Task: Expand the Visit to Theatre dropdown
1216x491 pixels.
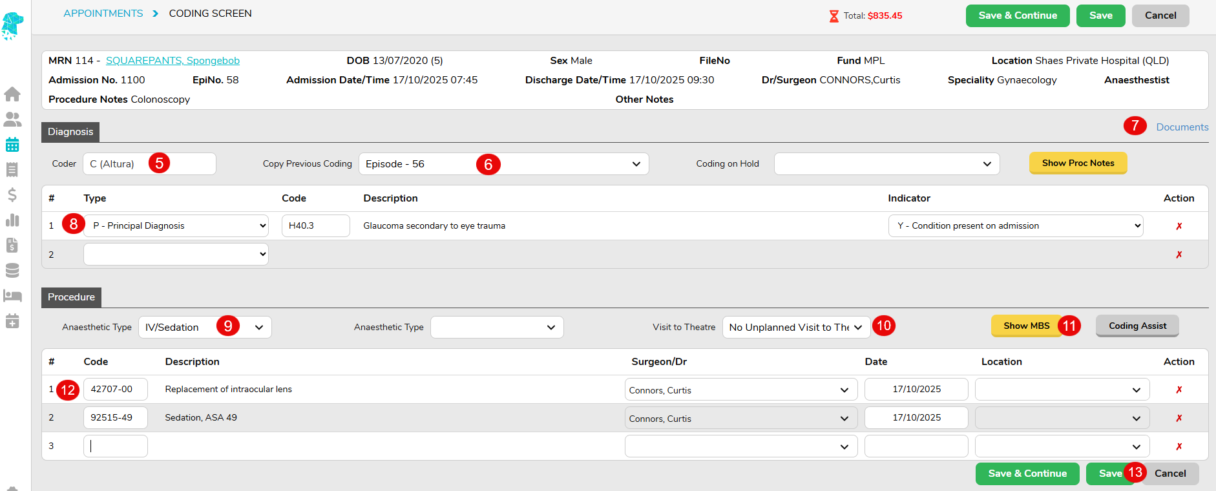Action: pyautogui.click(x=795, y=328)
